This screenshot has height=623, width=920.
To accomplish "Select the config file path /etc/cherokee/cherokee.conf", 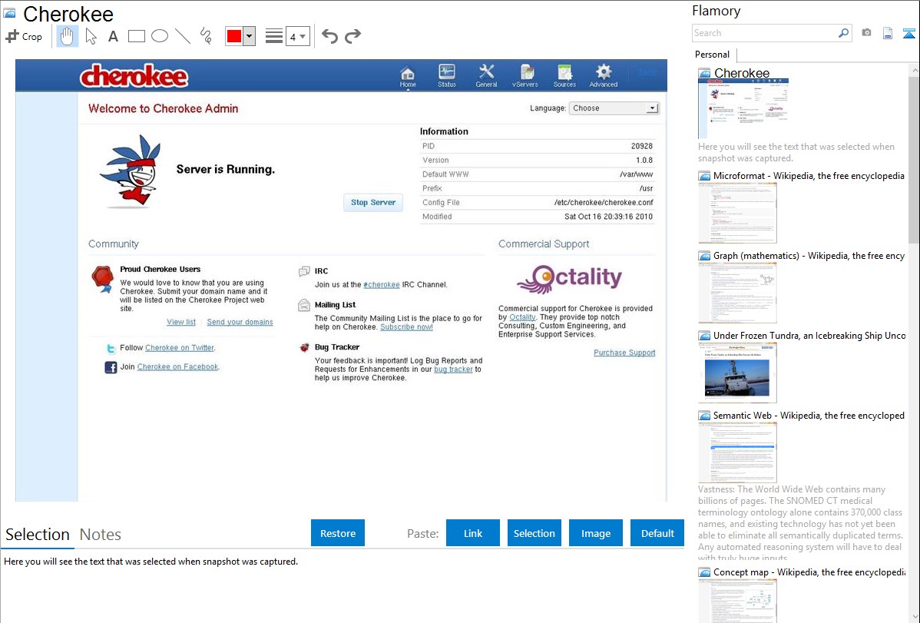I will (x=603, y=203).
